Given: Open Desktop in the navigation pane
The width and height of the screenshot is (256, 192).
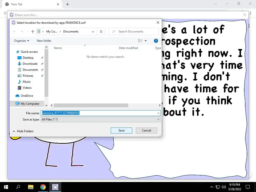Looking at the screenshot, I should (x=28, y=58).
